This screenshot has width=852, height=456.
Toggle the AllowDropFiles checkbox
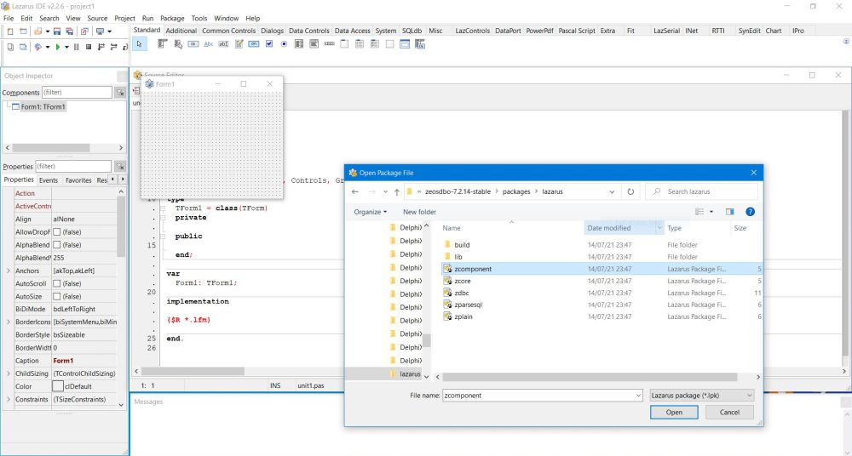(x=56, y=231)
